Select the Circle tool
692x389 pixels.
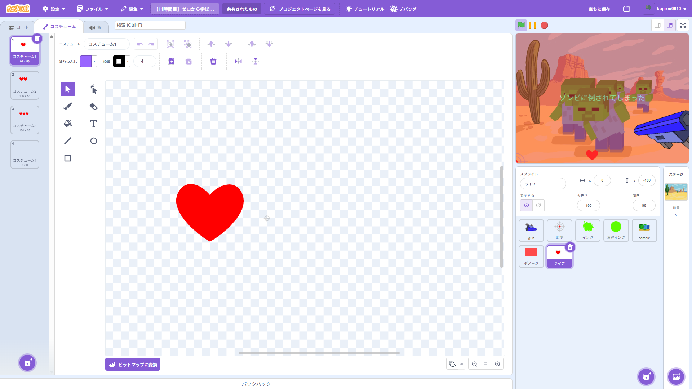[x=93, y=141]
